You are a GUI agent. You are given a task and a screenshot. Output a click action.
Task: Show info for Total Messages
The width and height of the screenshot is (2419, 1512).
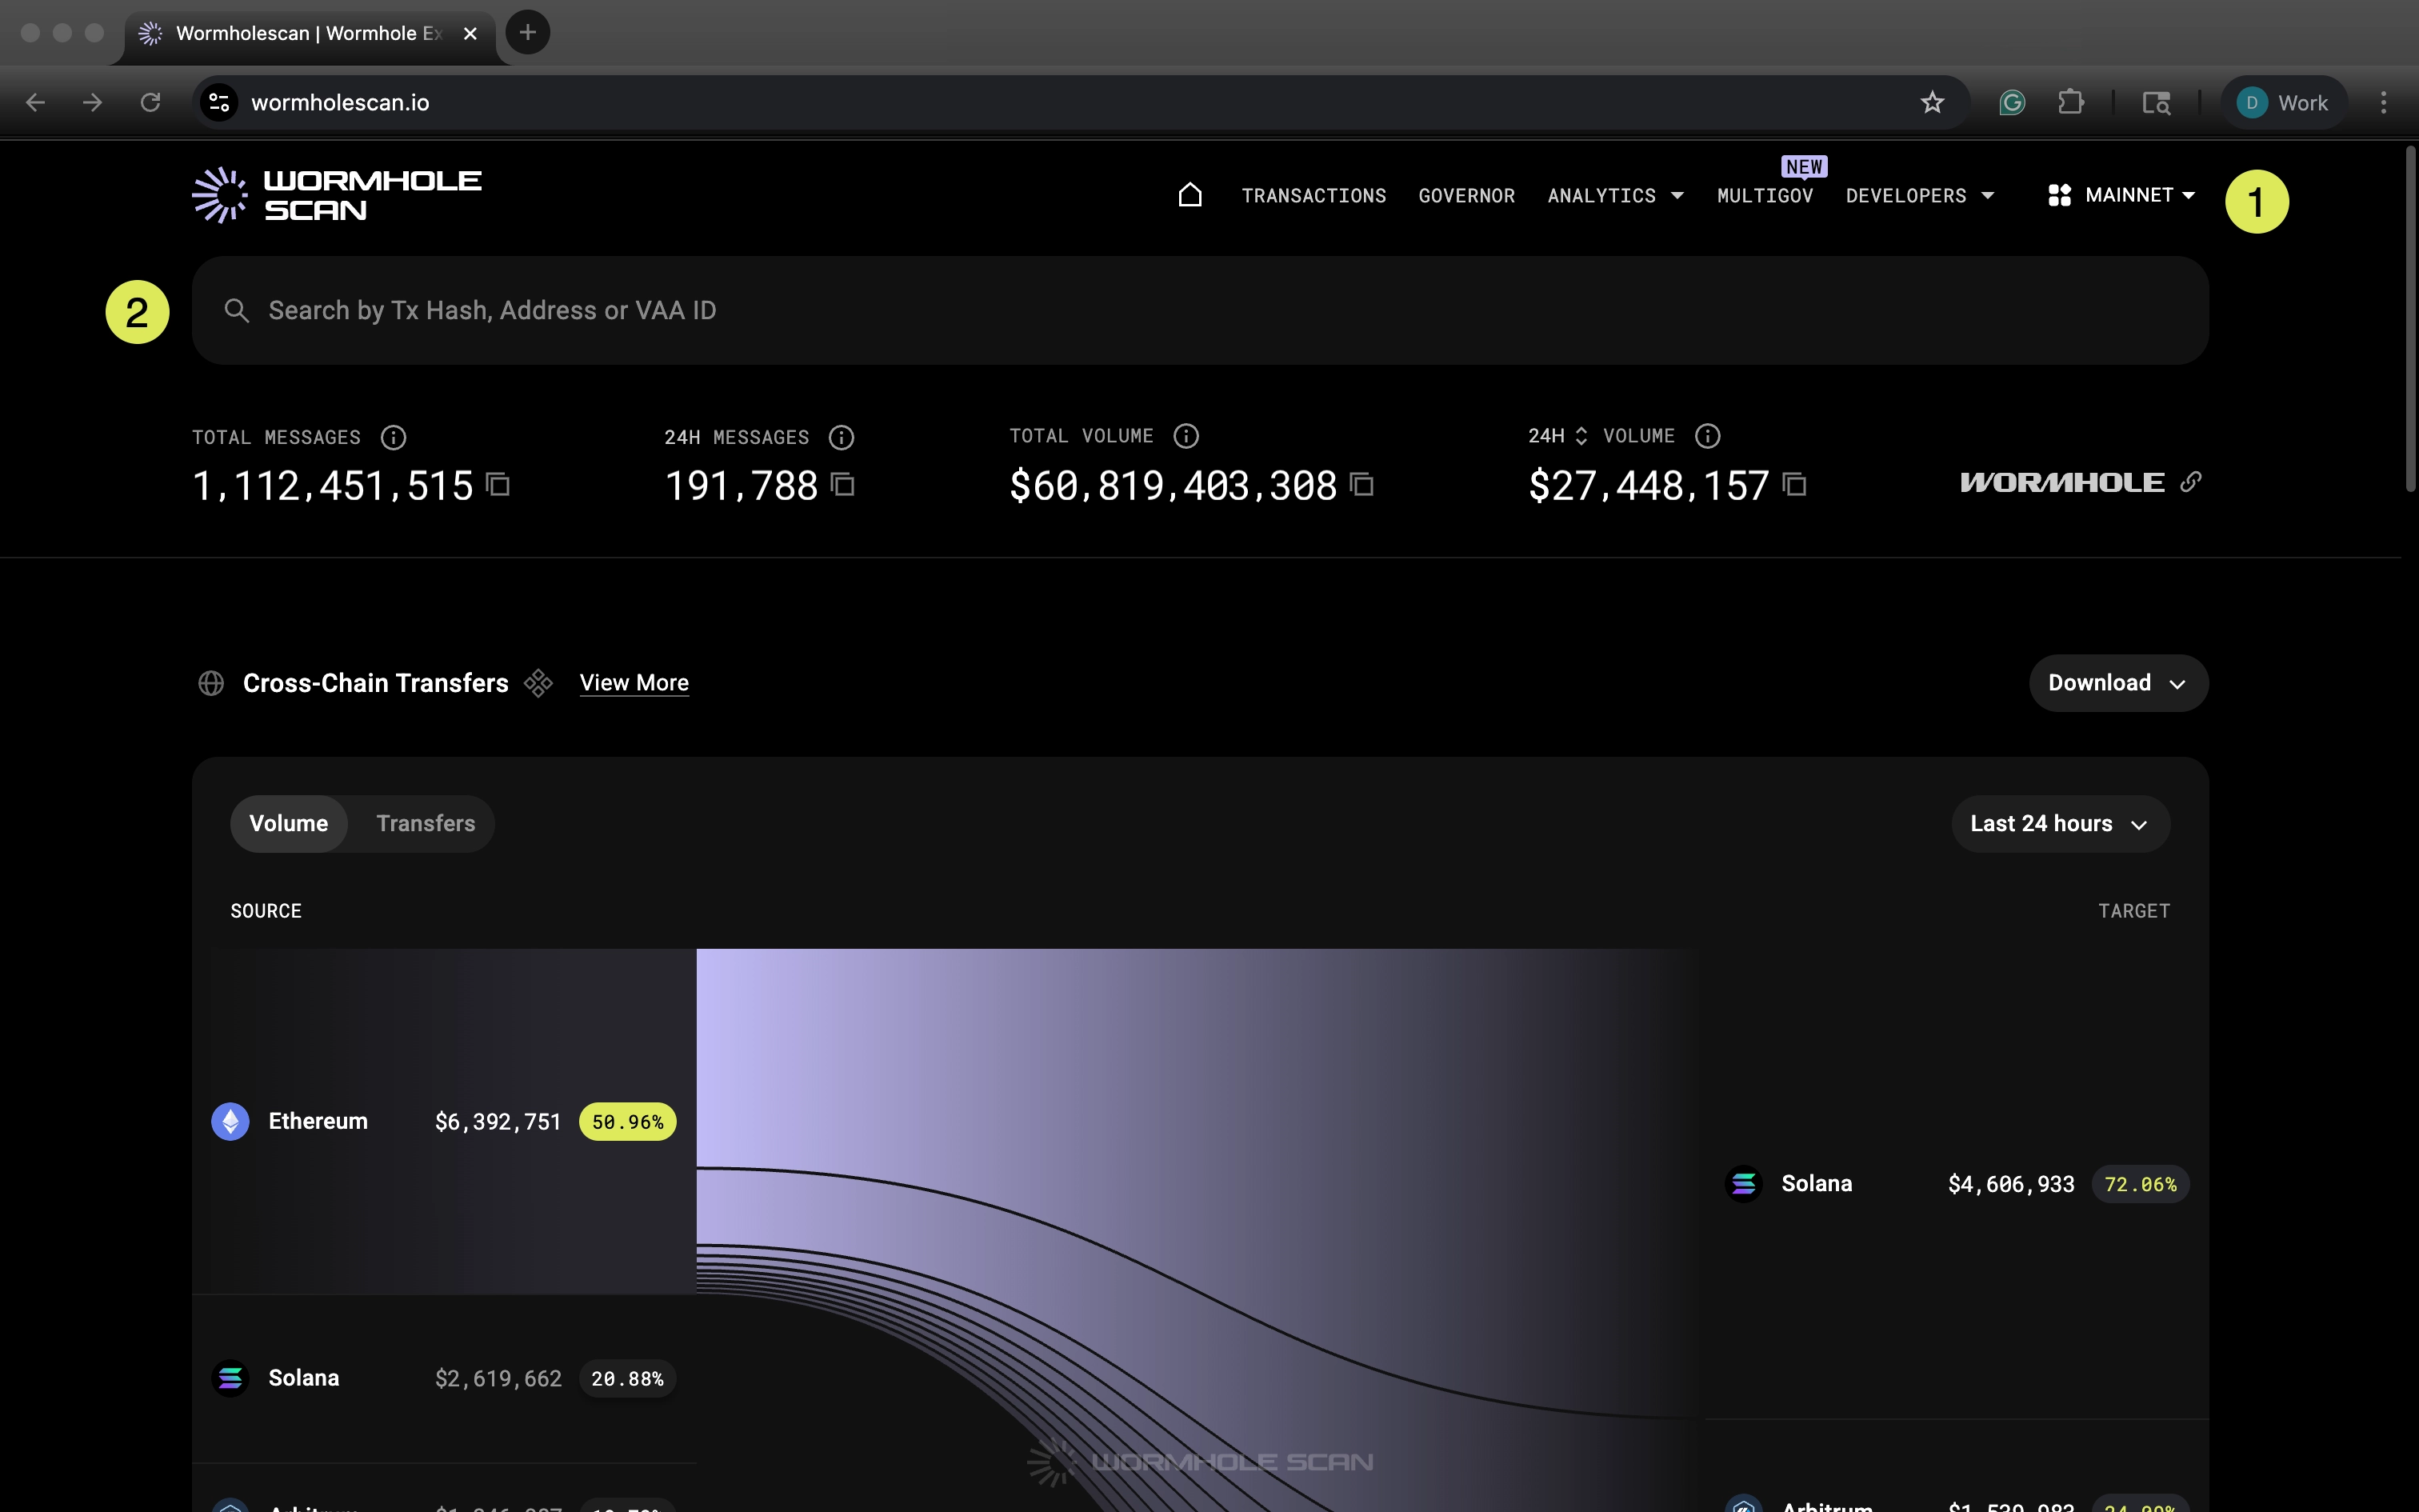click(394, 437)
